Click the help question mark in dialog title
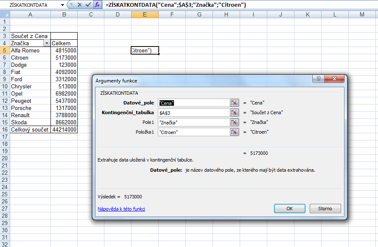This screenshot has width=378, height=247. click(x=319, y=79)
